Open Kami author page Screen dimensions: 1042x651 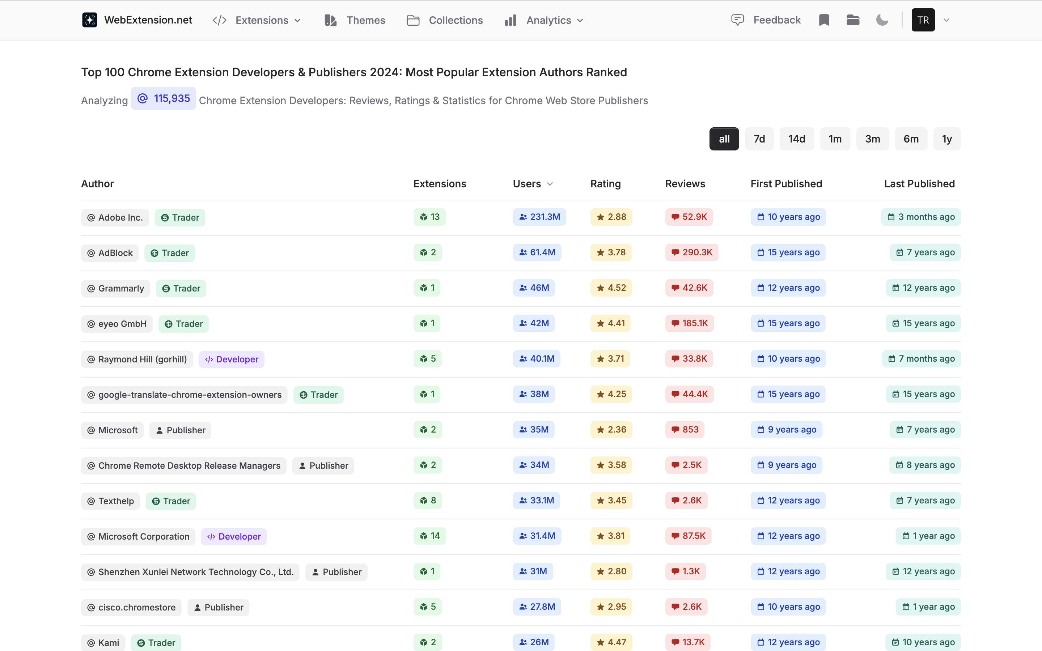(103, 643)
